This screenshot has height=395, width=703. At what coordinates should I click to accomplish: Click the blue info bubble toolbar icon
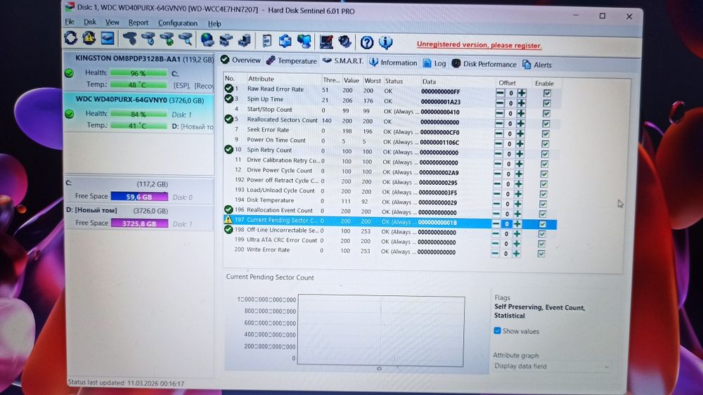click(385, 43)
